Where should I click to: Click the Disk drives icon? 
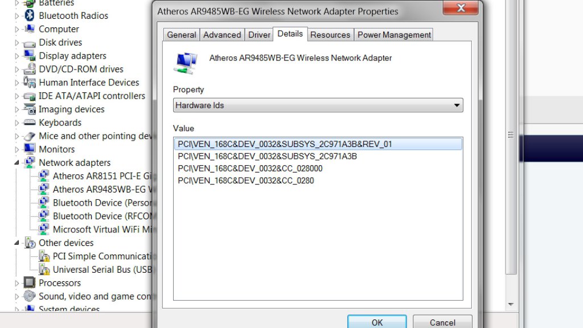coord(30,43)
